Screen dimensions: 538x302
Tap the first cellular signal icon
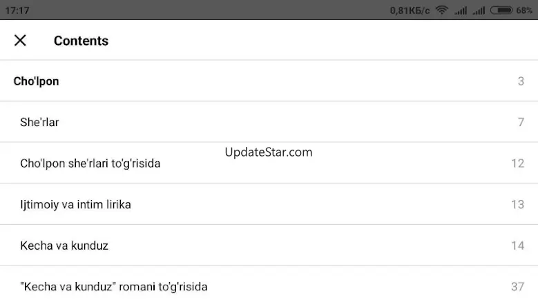tap(461, 10)
